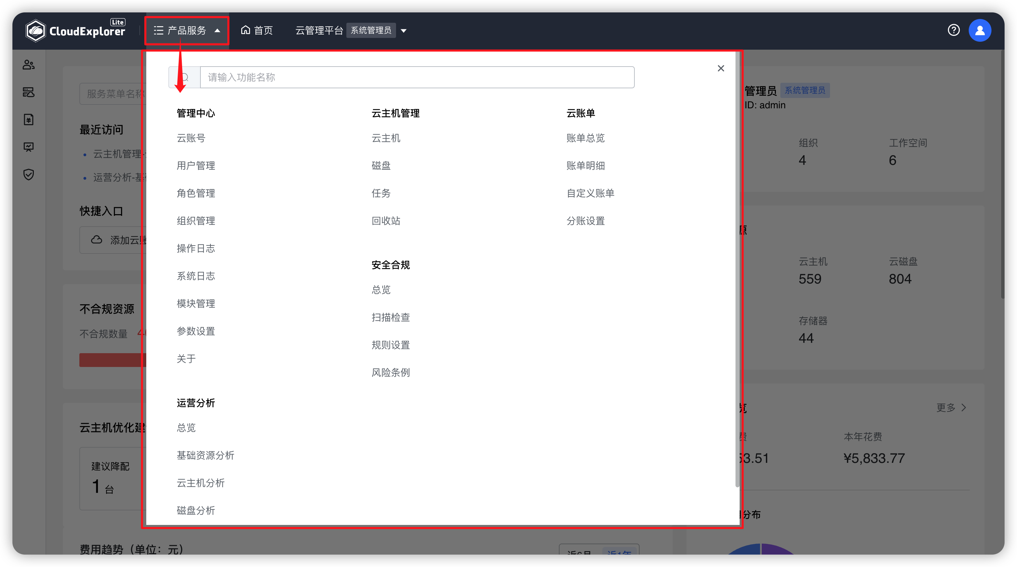The image size is (1017, 567).
Task: Click the red 不合规 progress bar
Action: 113,360
